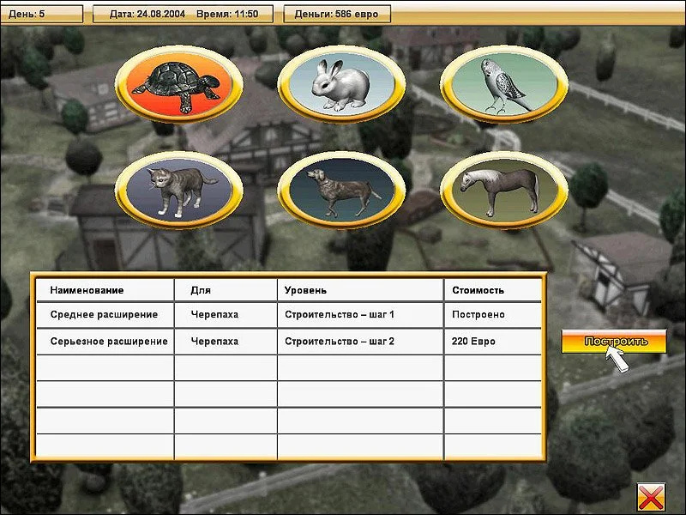Click the День: 5 day indicator
The width and height of the screenshot is (686, 515).
(42, 14)
